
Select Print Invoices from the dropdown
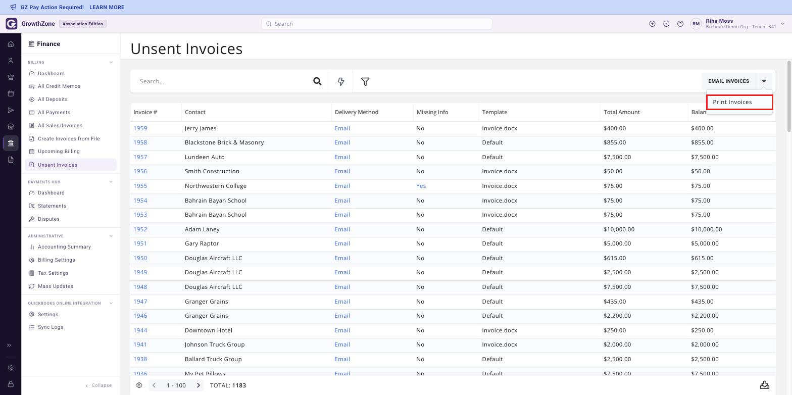(x=739, y=102)
